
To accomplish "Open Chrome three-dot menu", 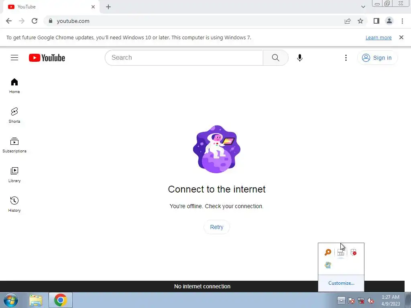I will coord(402,21).
